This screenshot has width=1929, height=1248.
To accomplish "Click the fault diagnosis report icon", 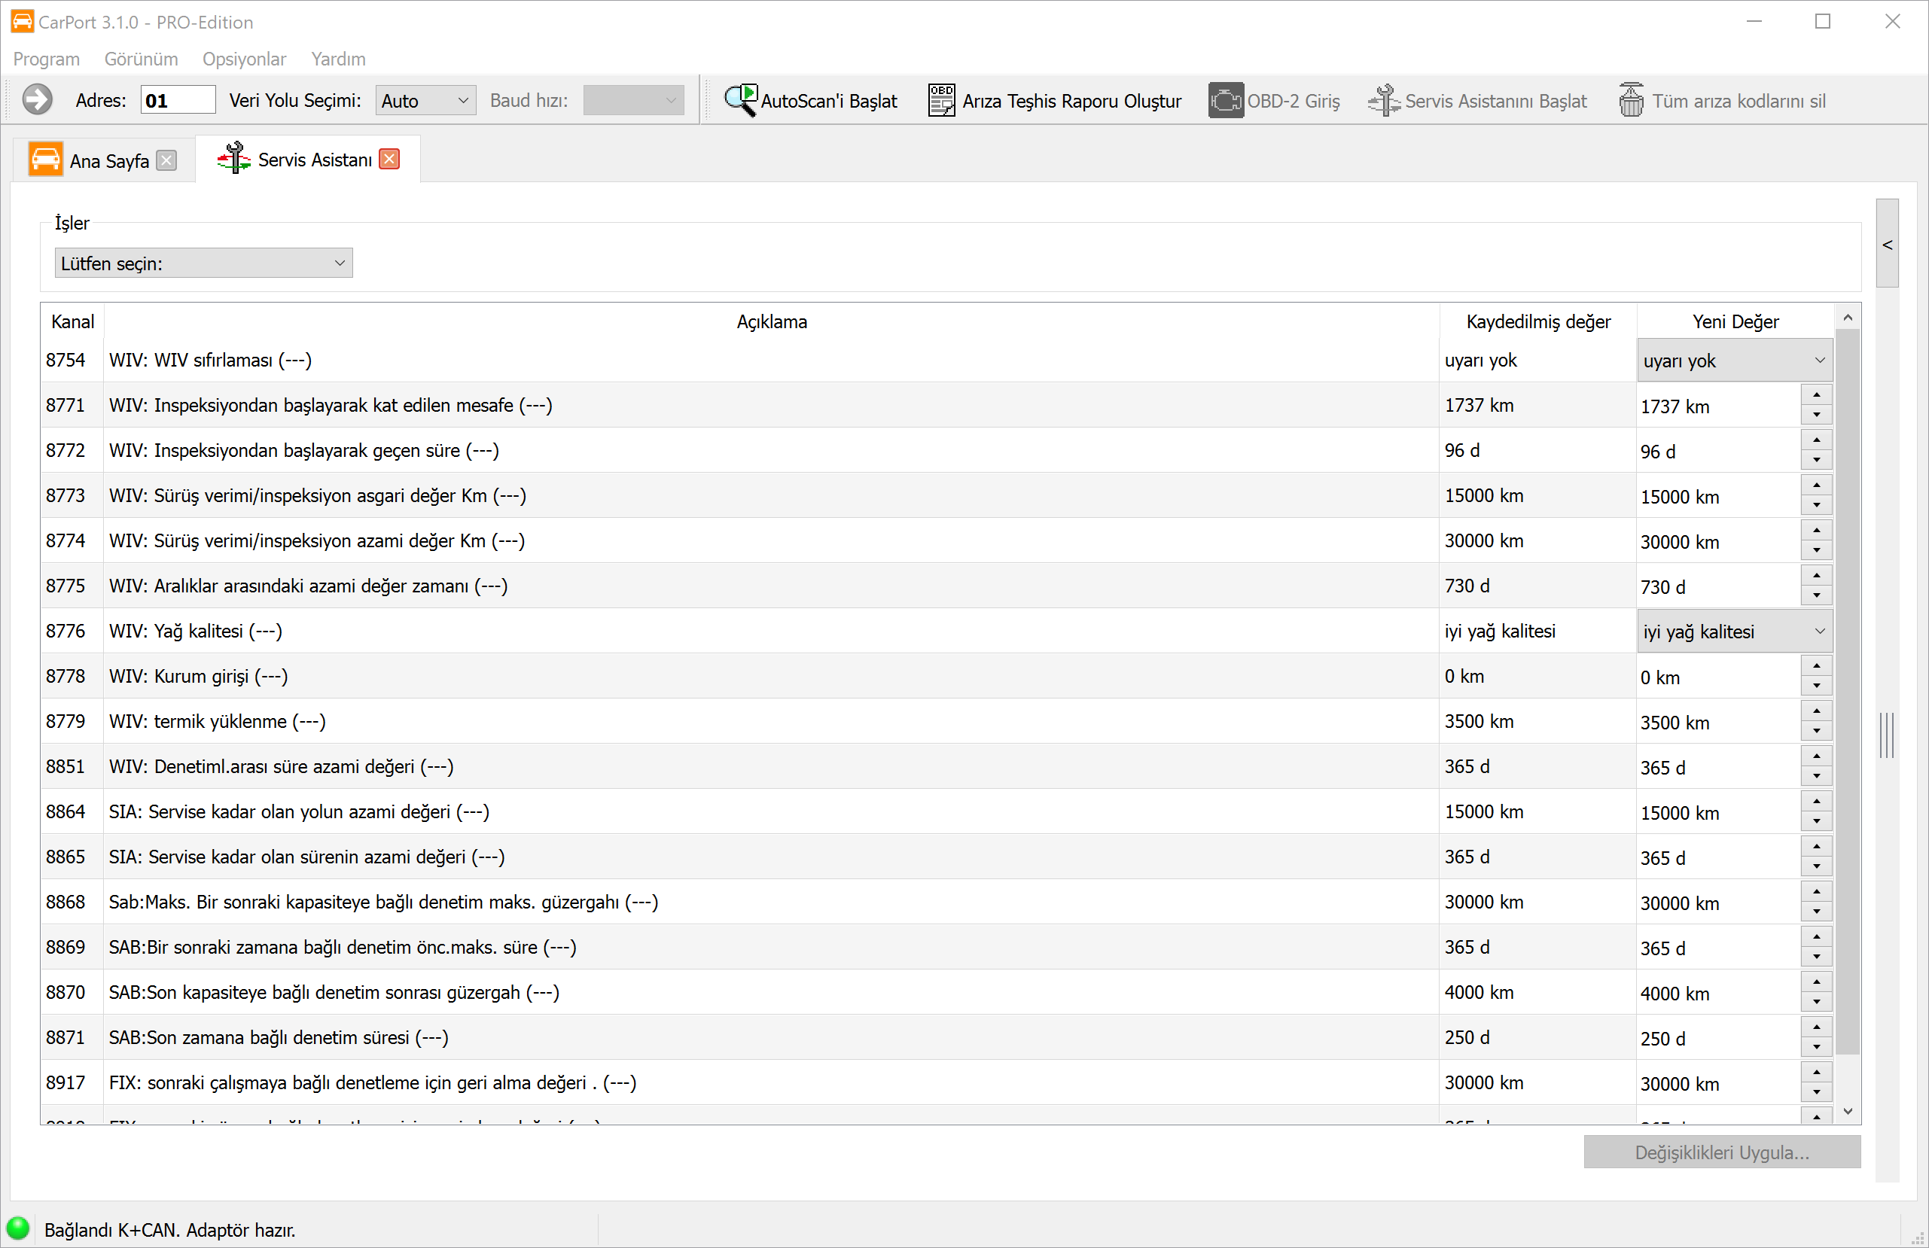I will click(x=941, y=101).
